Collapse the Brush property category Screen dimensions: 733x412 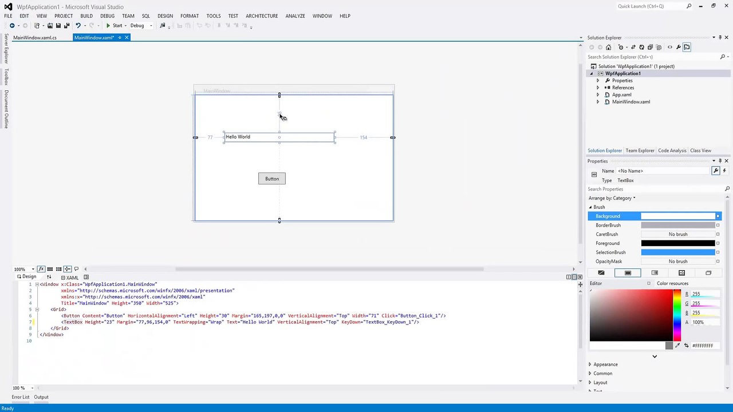[590, 207]
